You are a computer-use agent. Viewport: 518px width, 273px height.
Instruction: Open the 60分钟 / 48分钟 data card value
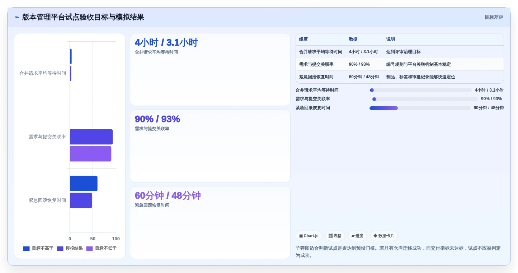click(168, 196)
